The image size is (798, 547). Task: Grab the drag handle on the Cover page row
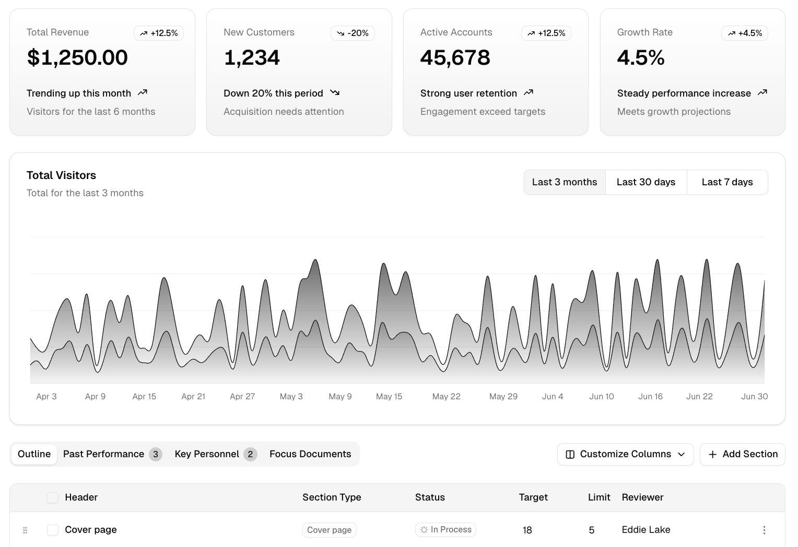pyautogui.click(x=25, y=530)
